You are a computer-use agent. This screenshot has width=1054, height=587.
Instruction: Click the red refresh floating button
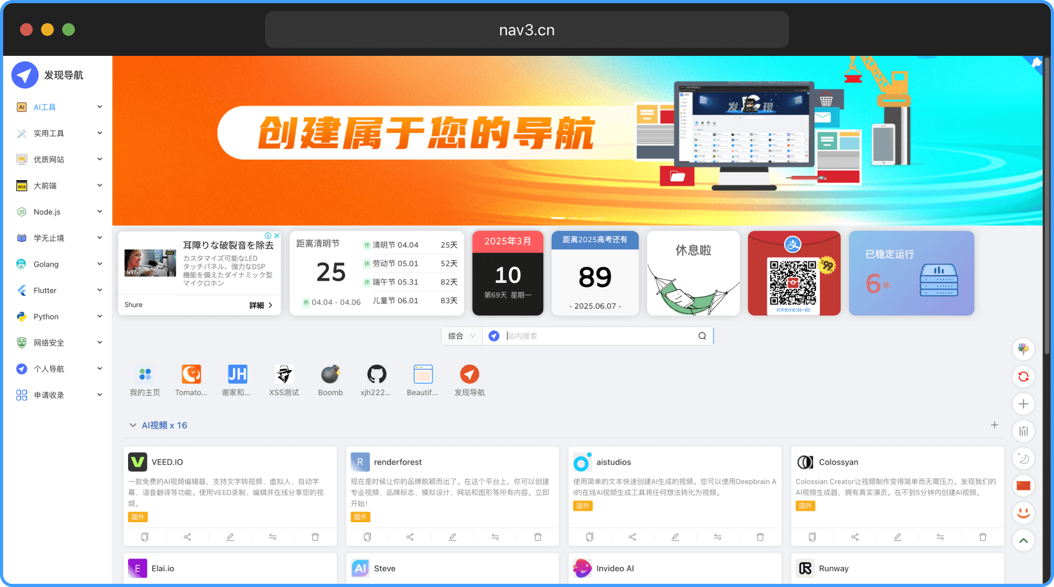tap(1023, 376)
